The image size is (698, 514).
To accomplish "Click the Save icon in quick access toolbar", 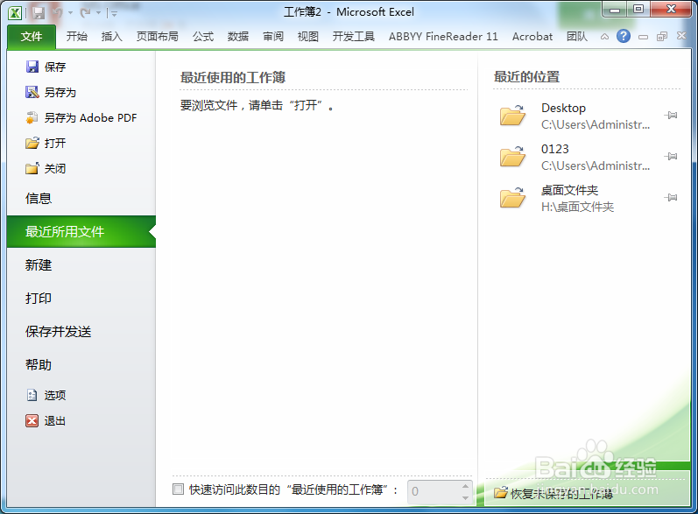I will 39,13.
